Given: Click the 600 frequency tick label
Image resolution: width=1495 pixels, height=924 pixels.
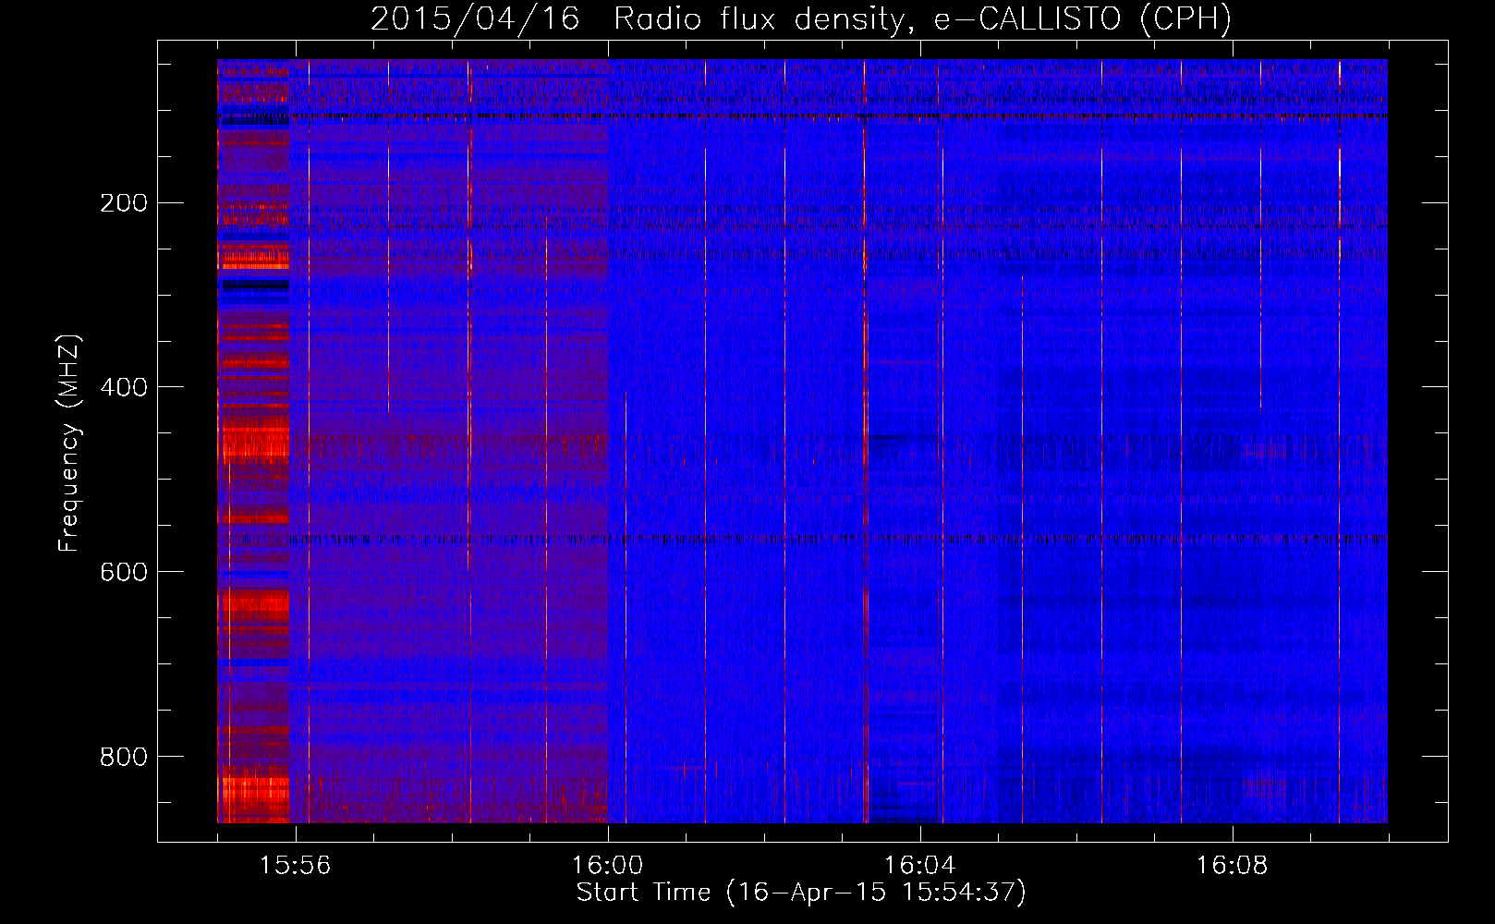Looking at the screenshot, I should click(124, 572).
